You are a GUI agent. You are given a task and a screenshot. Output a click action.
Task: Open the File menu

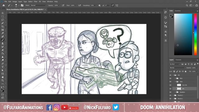pos(6,2)
